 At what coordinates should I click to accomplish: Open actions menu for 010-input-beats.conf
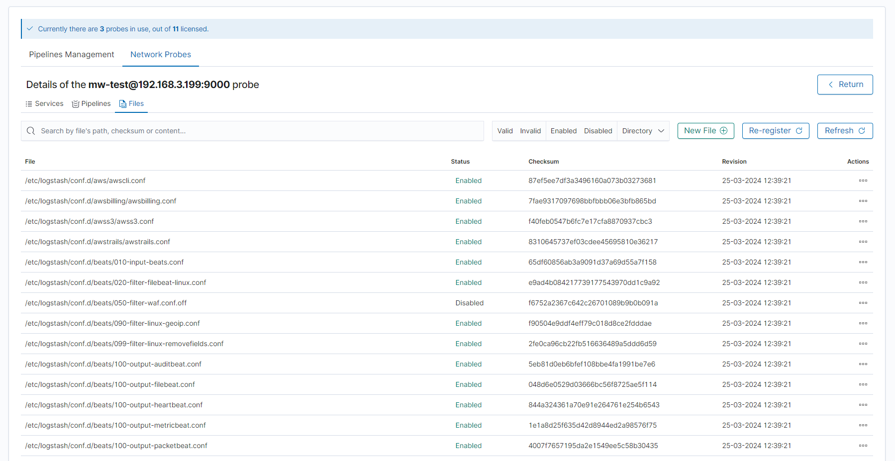coord(863,262)
